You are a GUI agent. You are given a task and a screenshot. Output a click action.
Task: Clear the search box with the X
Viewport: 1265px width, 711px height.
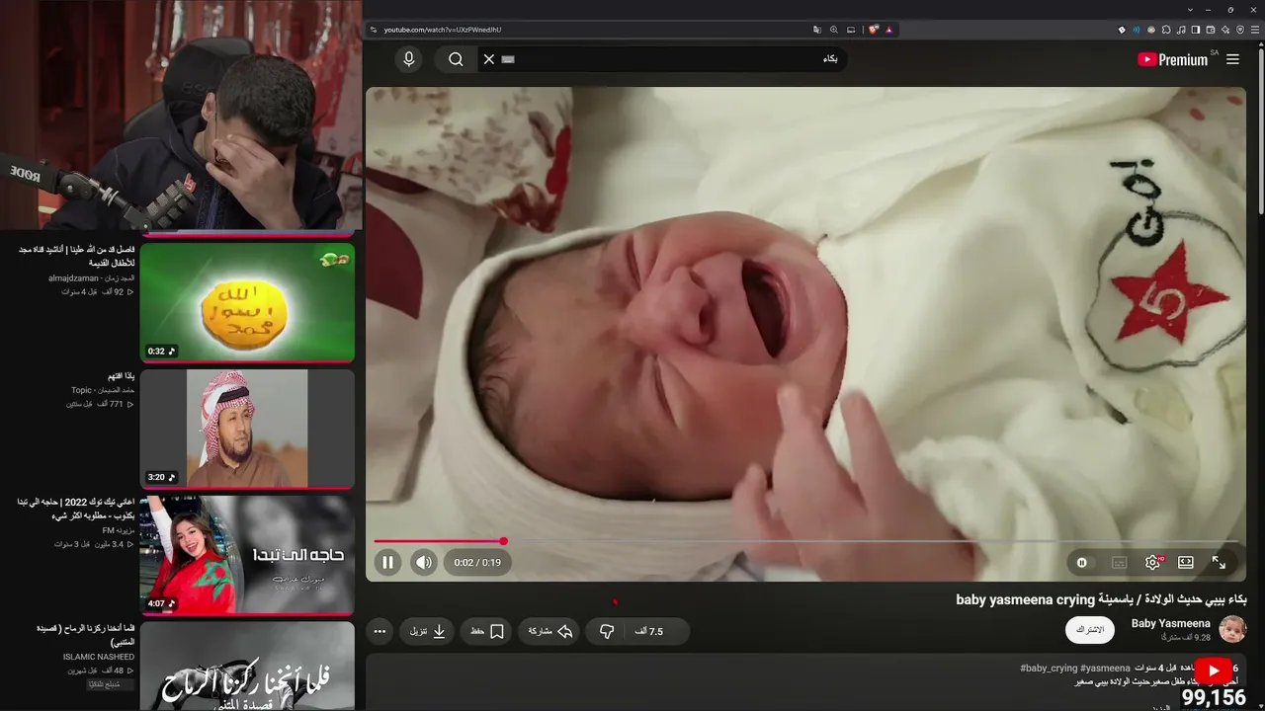(488, 59)
